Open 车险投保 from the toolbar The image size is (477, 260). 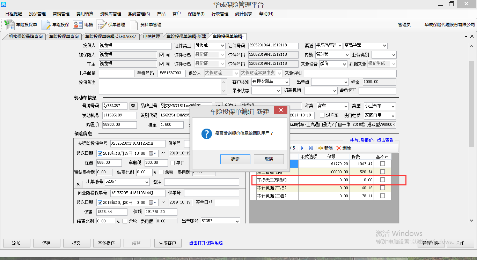point(46,25)
